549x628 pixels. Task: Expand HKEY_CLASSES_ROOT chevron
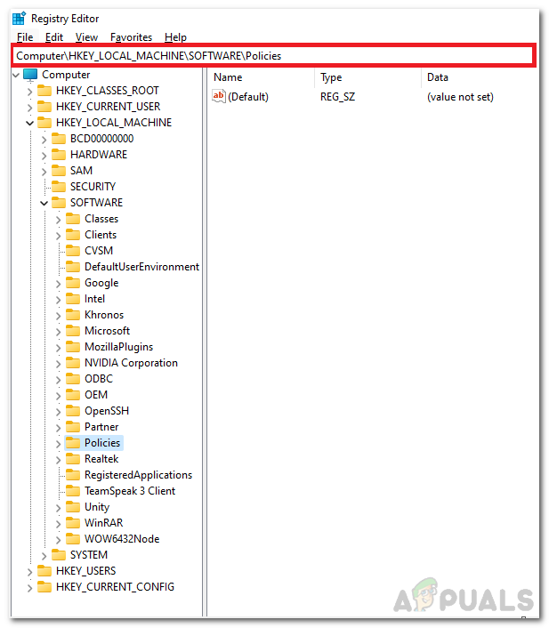(x=29, y=92)
